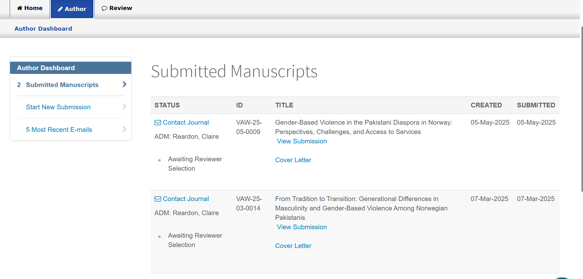Click the Review speech bubble icon

[104, 8]
